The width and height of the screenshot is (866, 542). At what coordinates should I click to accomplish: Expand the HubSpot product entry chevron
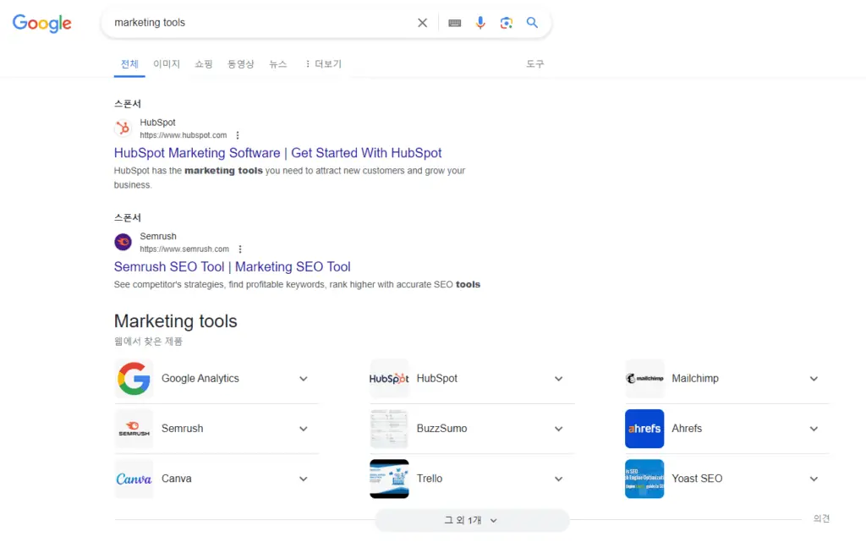click(558, 379)
